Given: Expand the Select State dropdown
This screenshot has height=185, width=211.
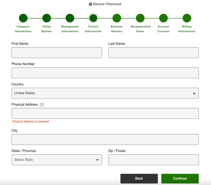Looking at the screenshot, I should pos(57,160).
